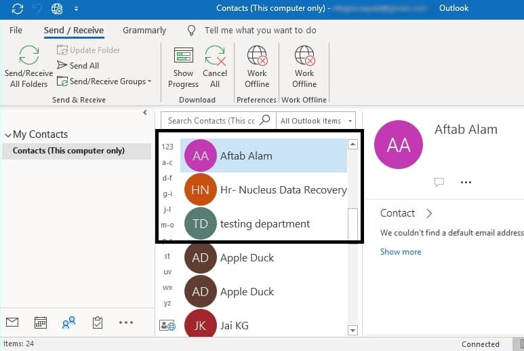
Task: Select the testing department contact
Action: click(264, 224)
